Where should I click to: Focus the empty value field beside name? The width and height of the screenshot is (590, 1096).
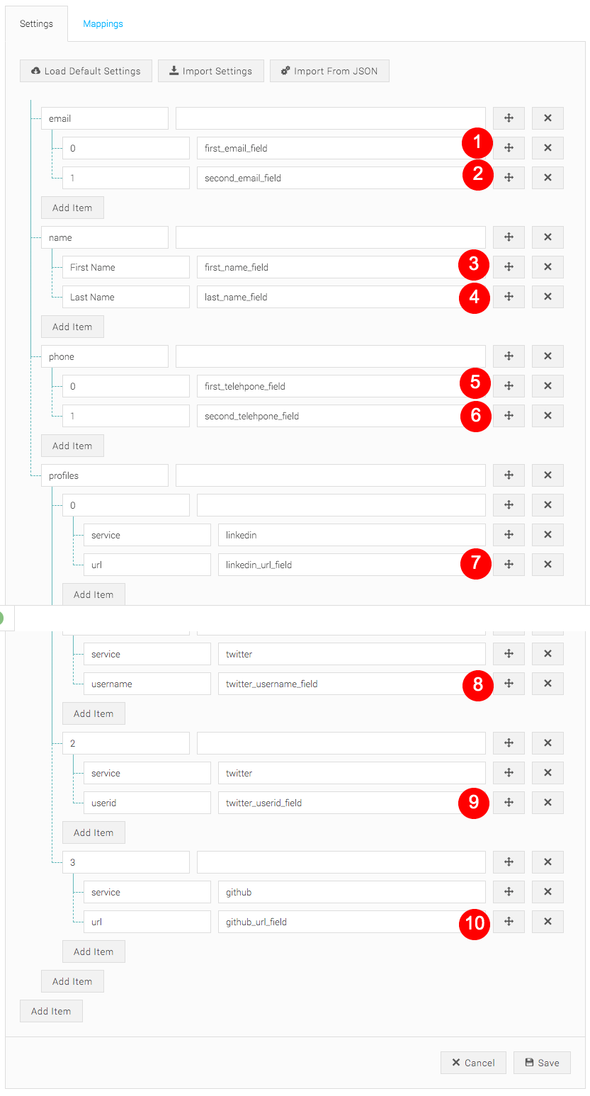click(331, 237)
